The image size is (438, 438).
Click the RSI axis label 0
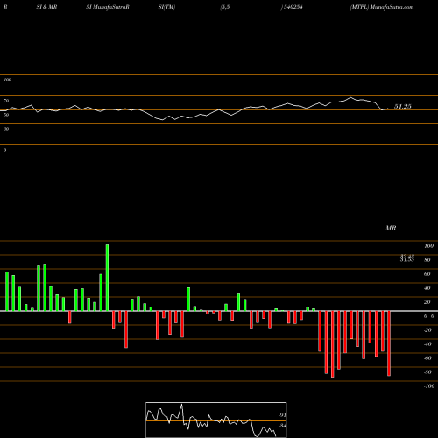point(4,150)
